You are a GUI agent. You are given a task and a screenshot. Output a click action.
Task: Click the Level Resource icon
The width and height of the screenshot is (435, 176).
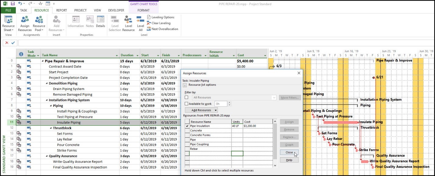(x=128, y=23)
